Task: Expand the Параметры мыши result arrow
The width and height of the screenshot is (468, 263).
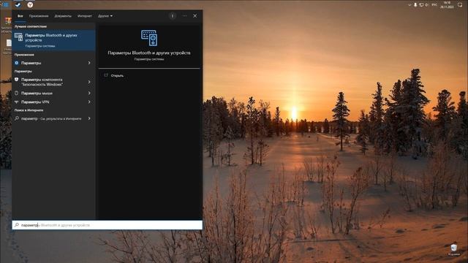Action: click(89, 93)
